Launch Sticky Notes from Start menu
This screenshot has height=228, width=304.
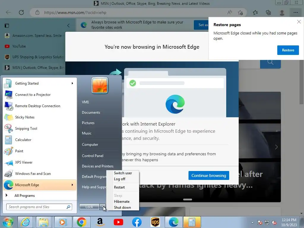(x=40, y=117)
